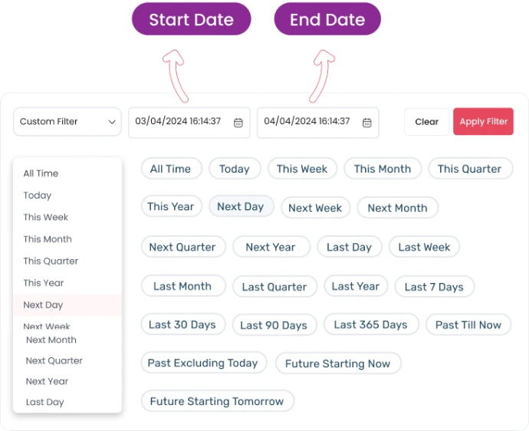Pick the Last 365 Days chip
529x431 pixels.
pyautogui.click(x=370, y=324)
